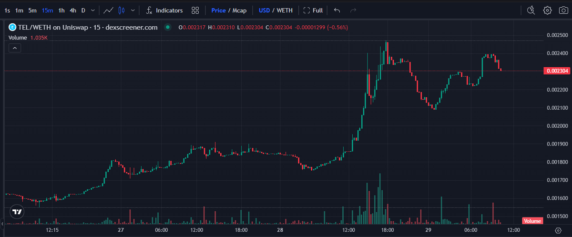
Task: Select the 5m timeframe
Action: tap(32, 10)
